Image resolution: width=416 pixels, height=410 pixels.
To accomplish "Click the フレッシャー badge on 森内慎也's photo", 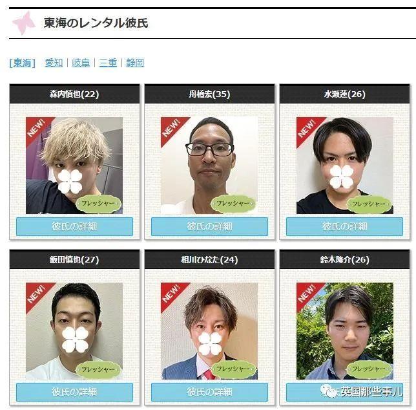I will pos(98,204).
